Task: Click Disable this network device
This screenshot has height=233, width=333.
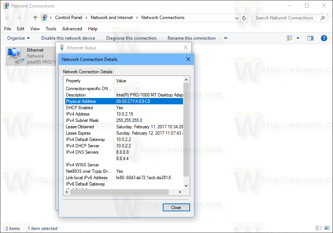Action: pos(68,38)
